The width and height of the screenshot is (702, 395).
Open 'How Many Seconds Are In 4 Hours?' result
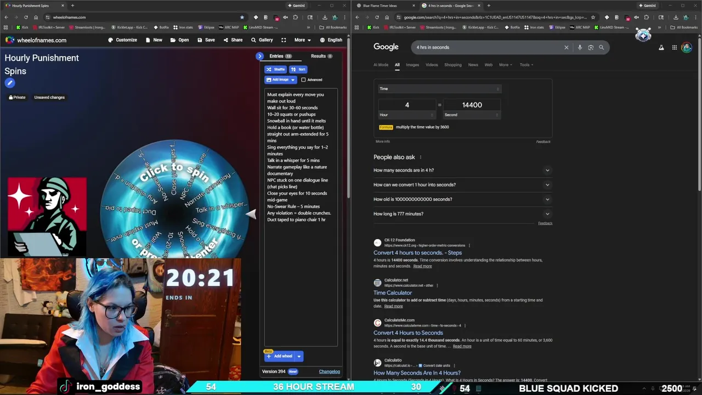coord(417,373)
